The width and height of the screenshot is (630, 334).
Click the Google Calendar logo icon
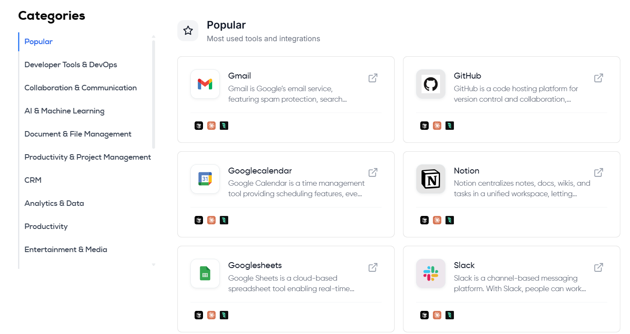click(205, 179)
